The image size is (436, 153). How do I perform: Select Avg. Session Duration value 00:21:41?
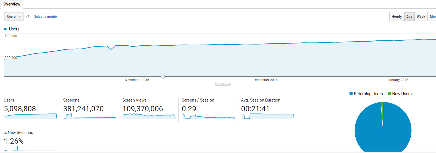coord(255,109)
